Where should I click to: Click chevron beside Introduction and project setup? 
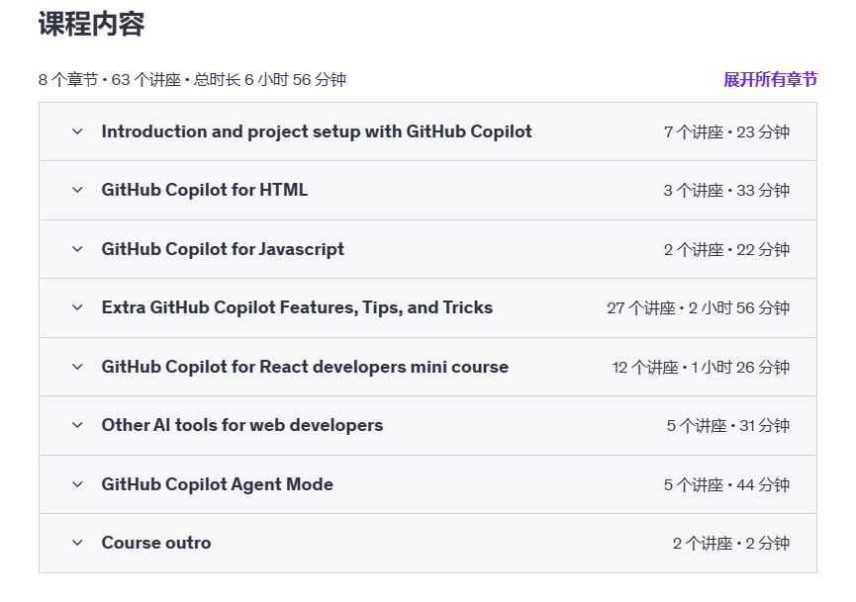coord(77,131)
